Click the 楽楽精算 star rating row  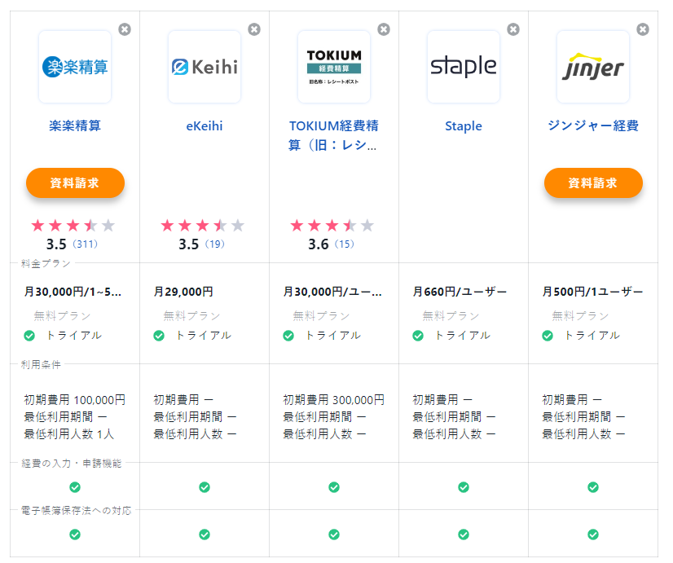point(73,226)
